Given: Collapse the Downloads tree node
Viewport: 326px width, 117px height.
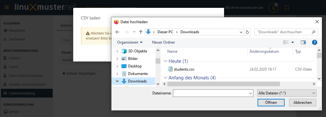Looking at the screenshot, I should click(x=117, y=81).
